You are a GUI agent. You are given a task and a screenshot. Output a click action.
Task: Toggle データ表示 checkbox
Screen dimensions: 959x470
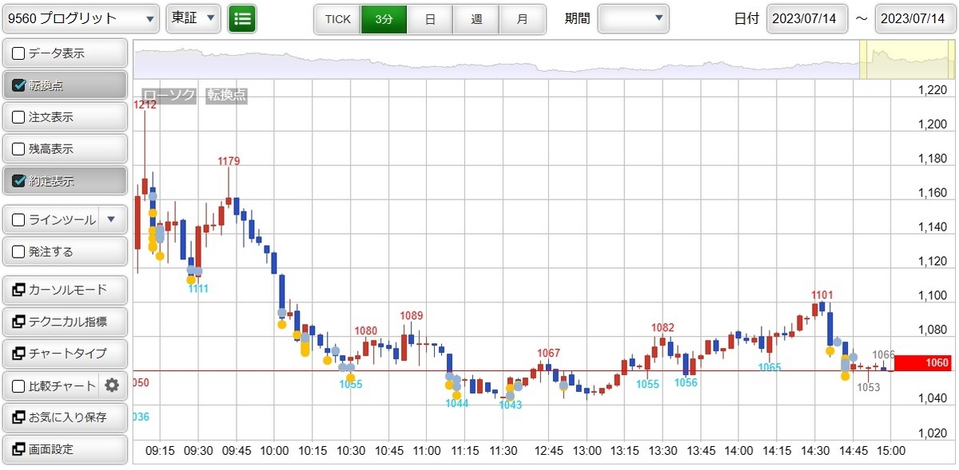click(x=19, y=53)
